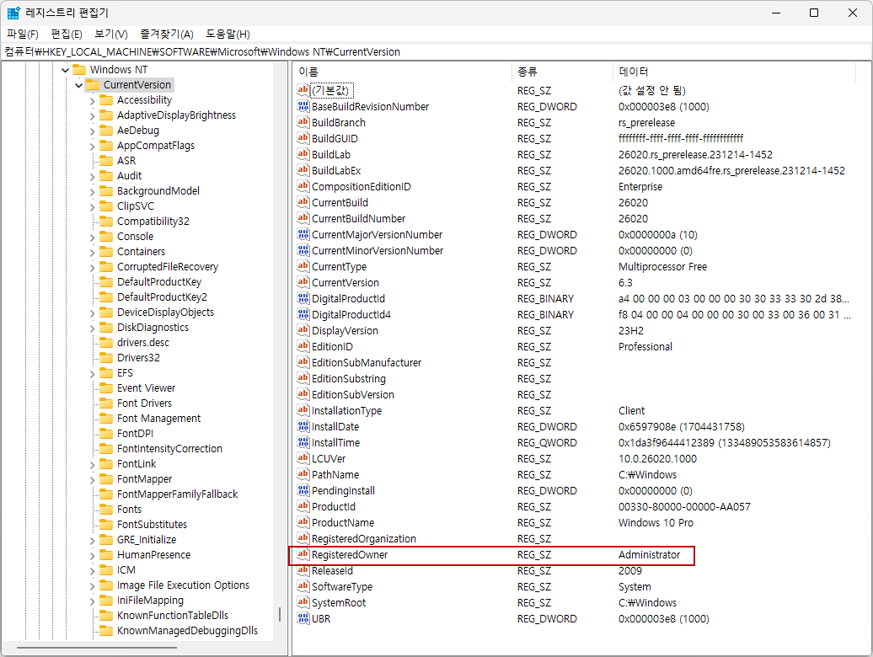873x657 pixels.
Task: Expand the HumanPresence key
Action: [93, 556]
